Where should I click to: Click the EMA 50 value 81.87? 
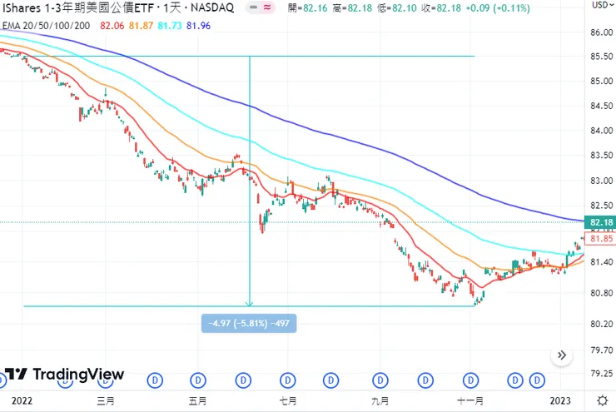pos(141,26)
